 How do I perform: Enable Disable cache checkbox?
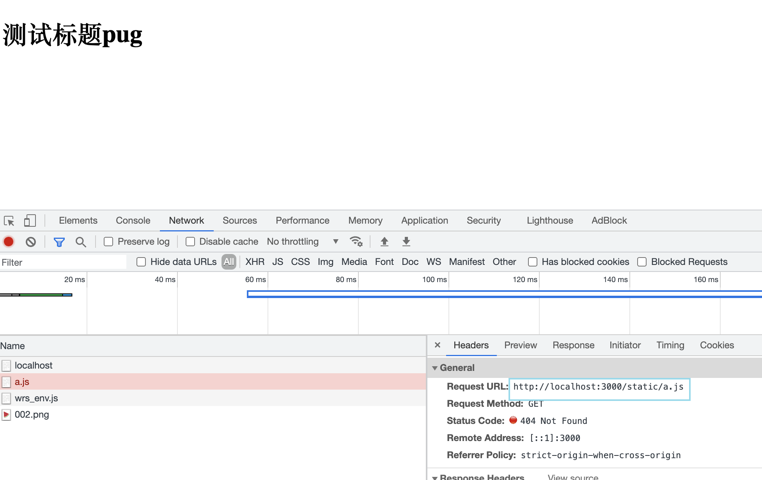coord(190,242)
